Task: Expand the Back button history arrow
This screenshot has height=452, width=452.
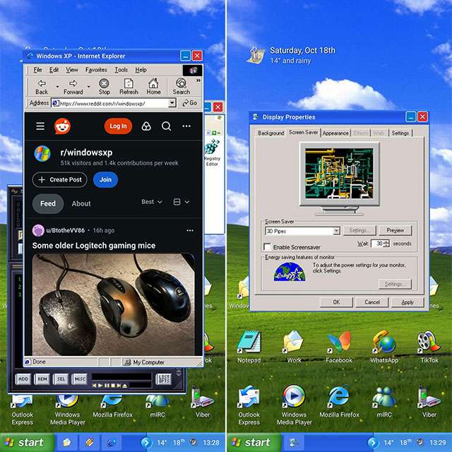Action: point(57,86)
